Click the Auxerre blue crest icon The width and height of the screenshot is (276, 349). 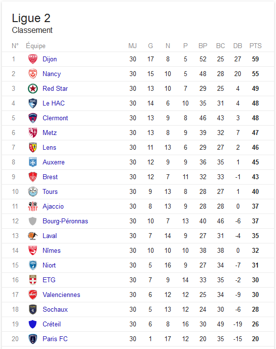click(33, 162)
